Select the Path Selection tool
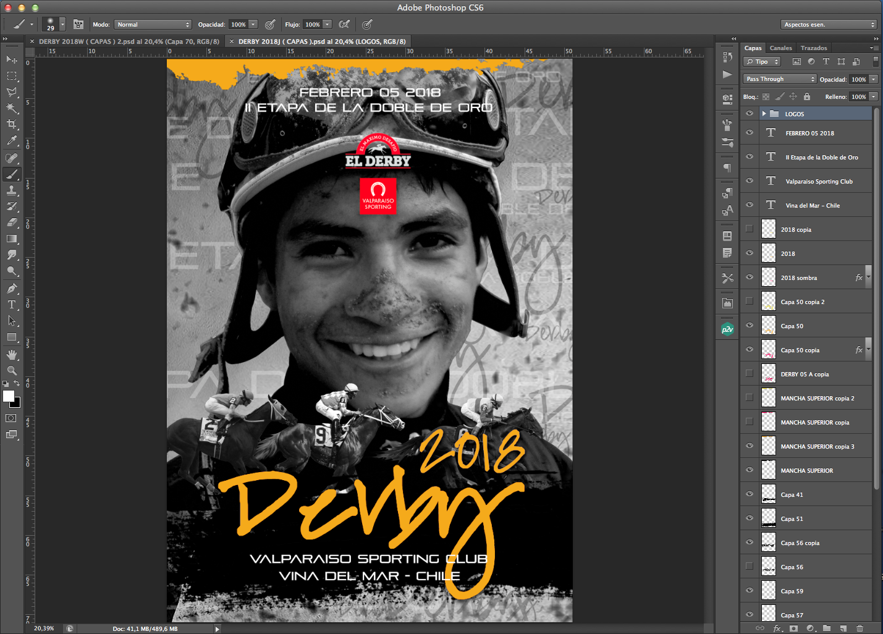This screenshot has height=634, width=883. tap(12, 321)
